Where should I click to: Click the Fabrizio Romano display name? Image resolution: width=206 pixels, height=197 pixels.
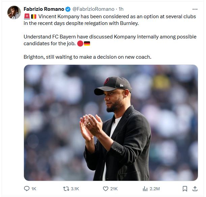pyautogui.click(x=44, y=9)
